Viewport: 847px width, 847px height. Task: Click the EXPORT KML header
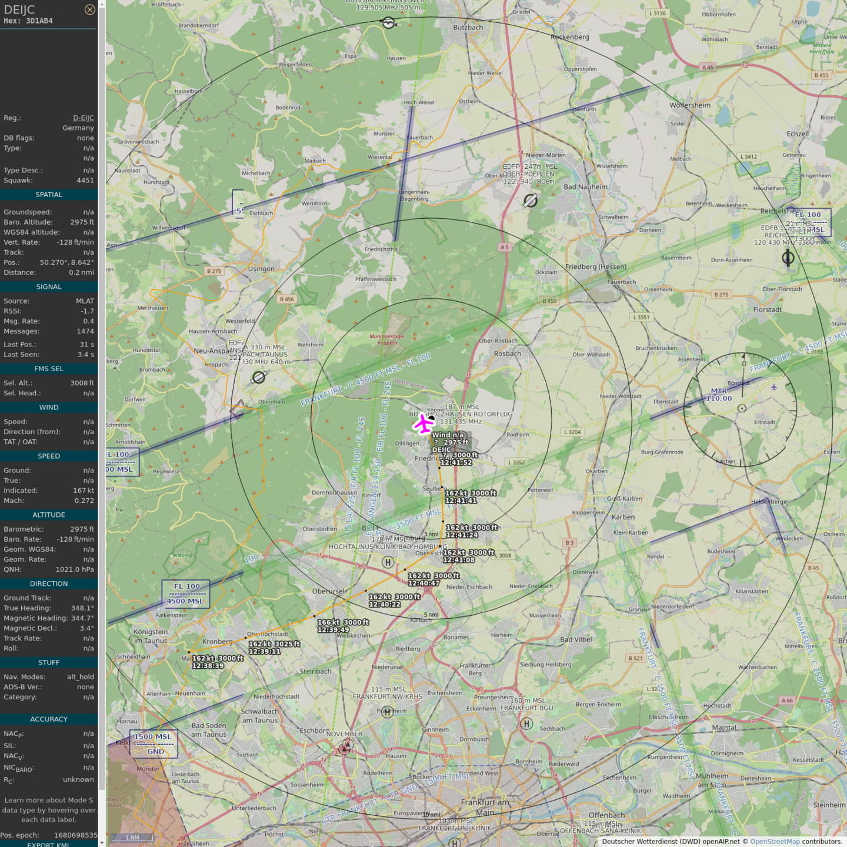point(49,844)
